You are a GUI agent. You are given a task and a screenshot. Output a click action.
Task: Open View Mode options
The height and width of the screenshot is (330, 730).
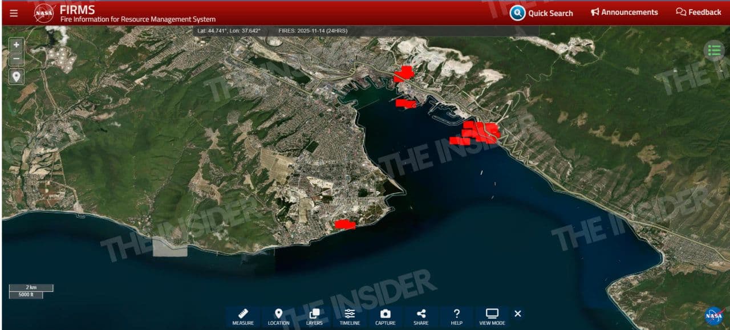coord(492,316)
